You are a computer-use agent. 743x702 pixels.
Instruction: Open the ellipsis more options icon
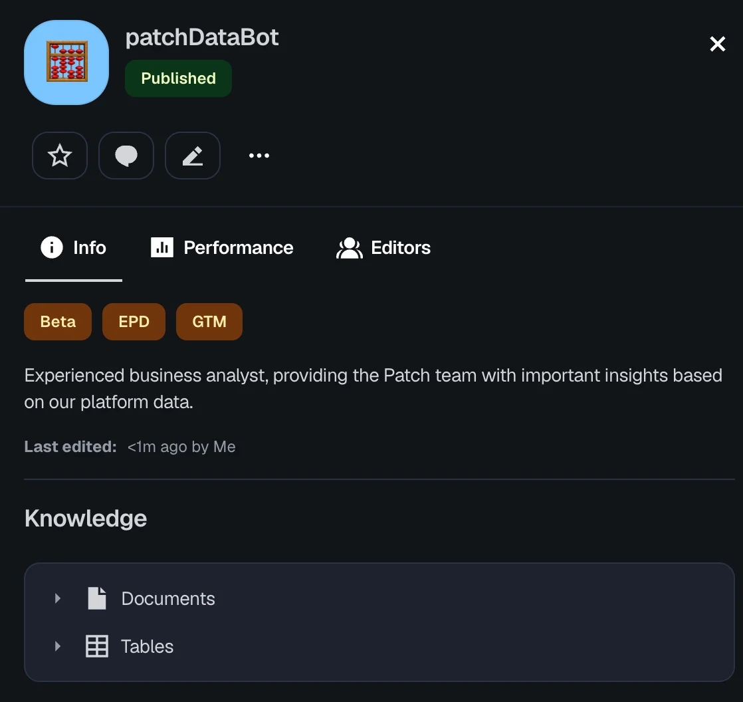[259, 156]
